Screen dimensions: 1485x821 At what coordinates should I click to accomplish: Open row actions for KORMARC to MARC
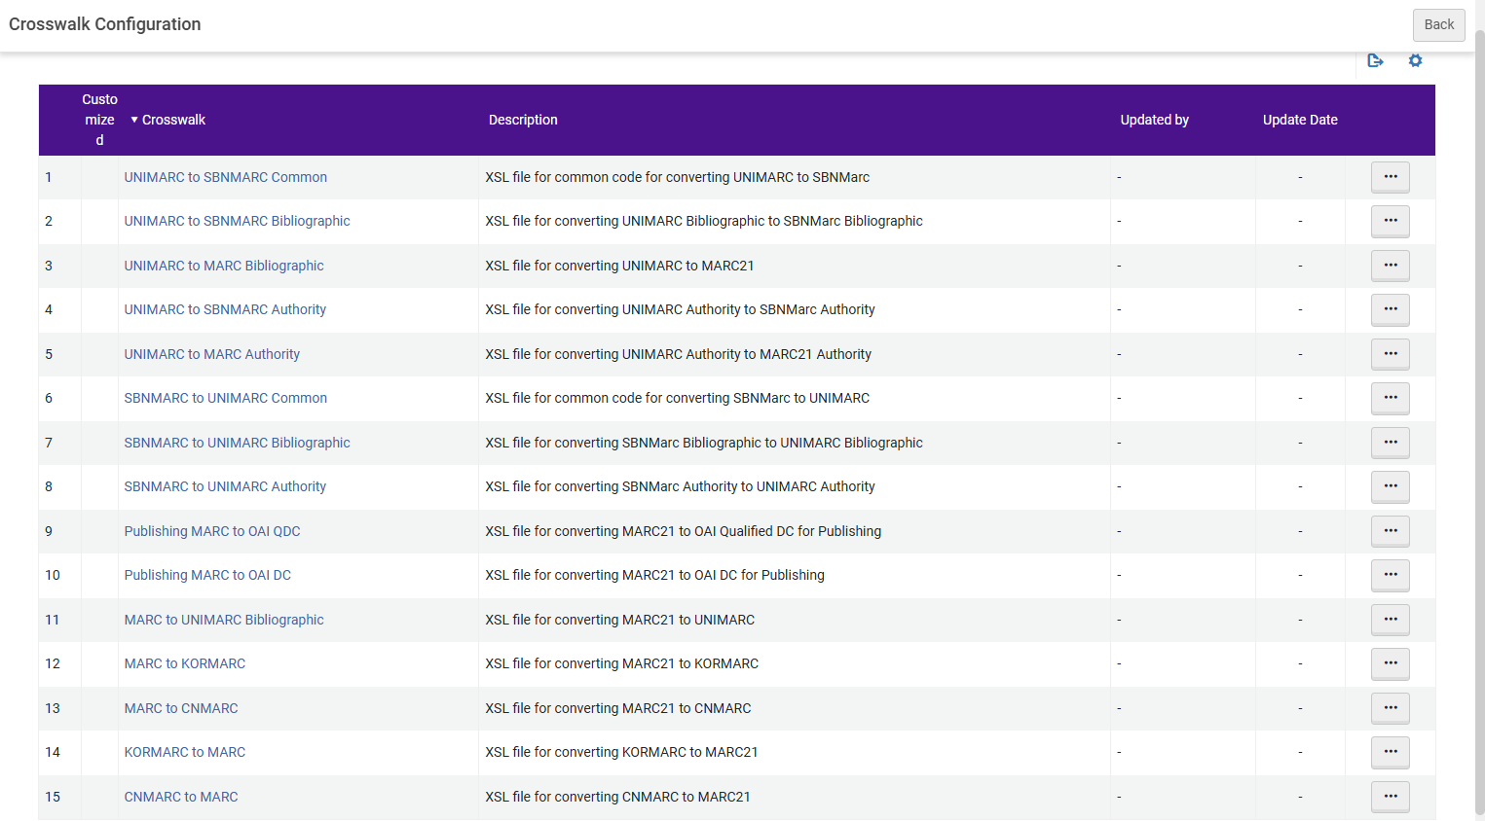click(1391, 752)
